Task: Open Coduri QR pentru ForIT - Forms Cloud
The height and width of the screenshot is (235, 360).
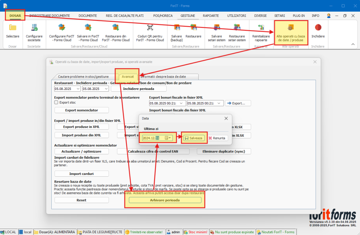Action: [150, 33]
